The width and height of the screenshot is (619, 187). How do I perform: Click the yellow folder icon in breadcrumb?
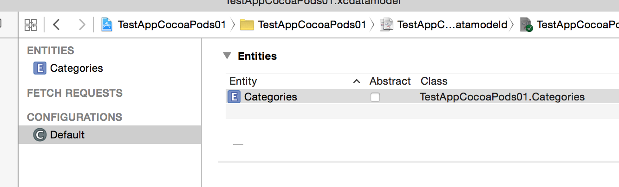click(x=247, y=25)
